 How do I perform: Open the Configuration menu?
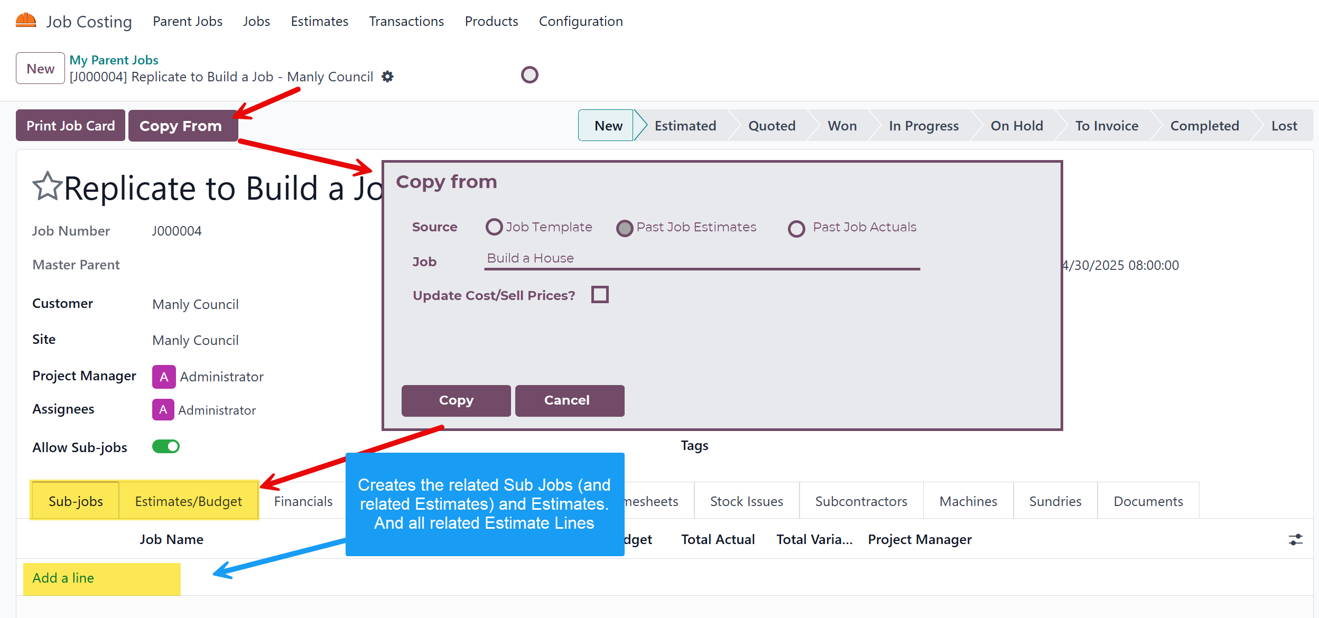click(x=581, y=21)
